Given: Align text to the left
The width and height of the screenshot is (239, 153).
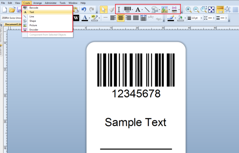Looking at the screenshot, I should tap(113, 18).
